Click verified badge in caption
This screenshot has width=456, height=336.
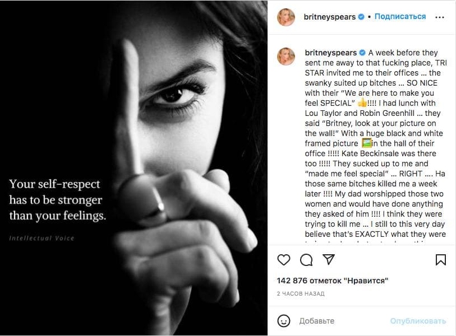(362, 53)
